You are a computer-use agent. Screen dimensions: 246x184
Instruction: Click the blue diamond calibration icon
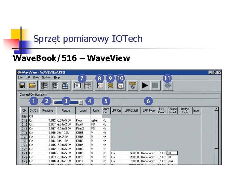click(167, 86)
